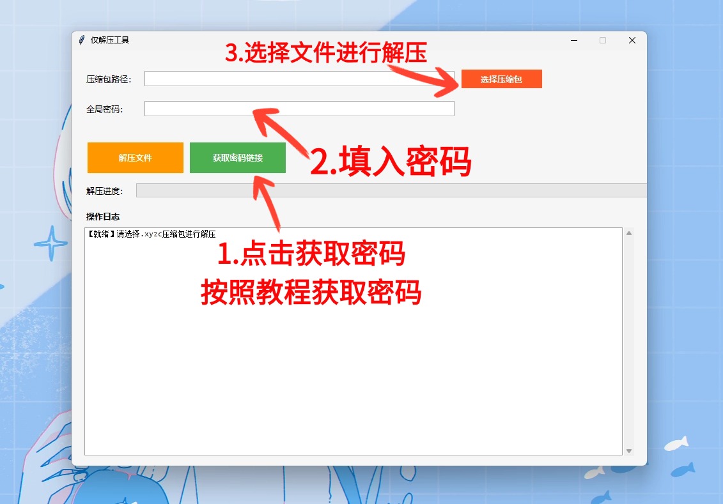Click the 解压进度 progress bar
723x504 pixels.
390,190
